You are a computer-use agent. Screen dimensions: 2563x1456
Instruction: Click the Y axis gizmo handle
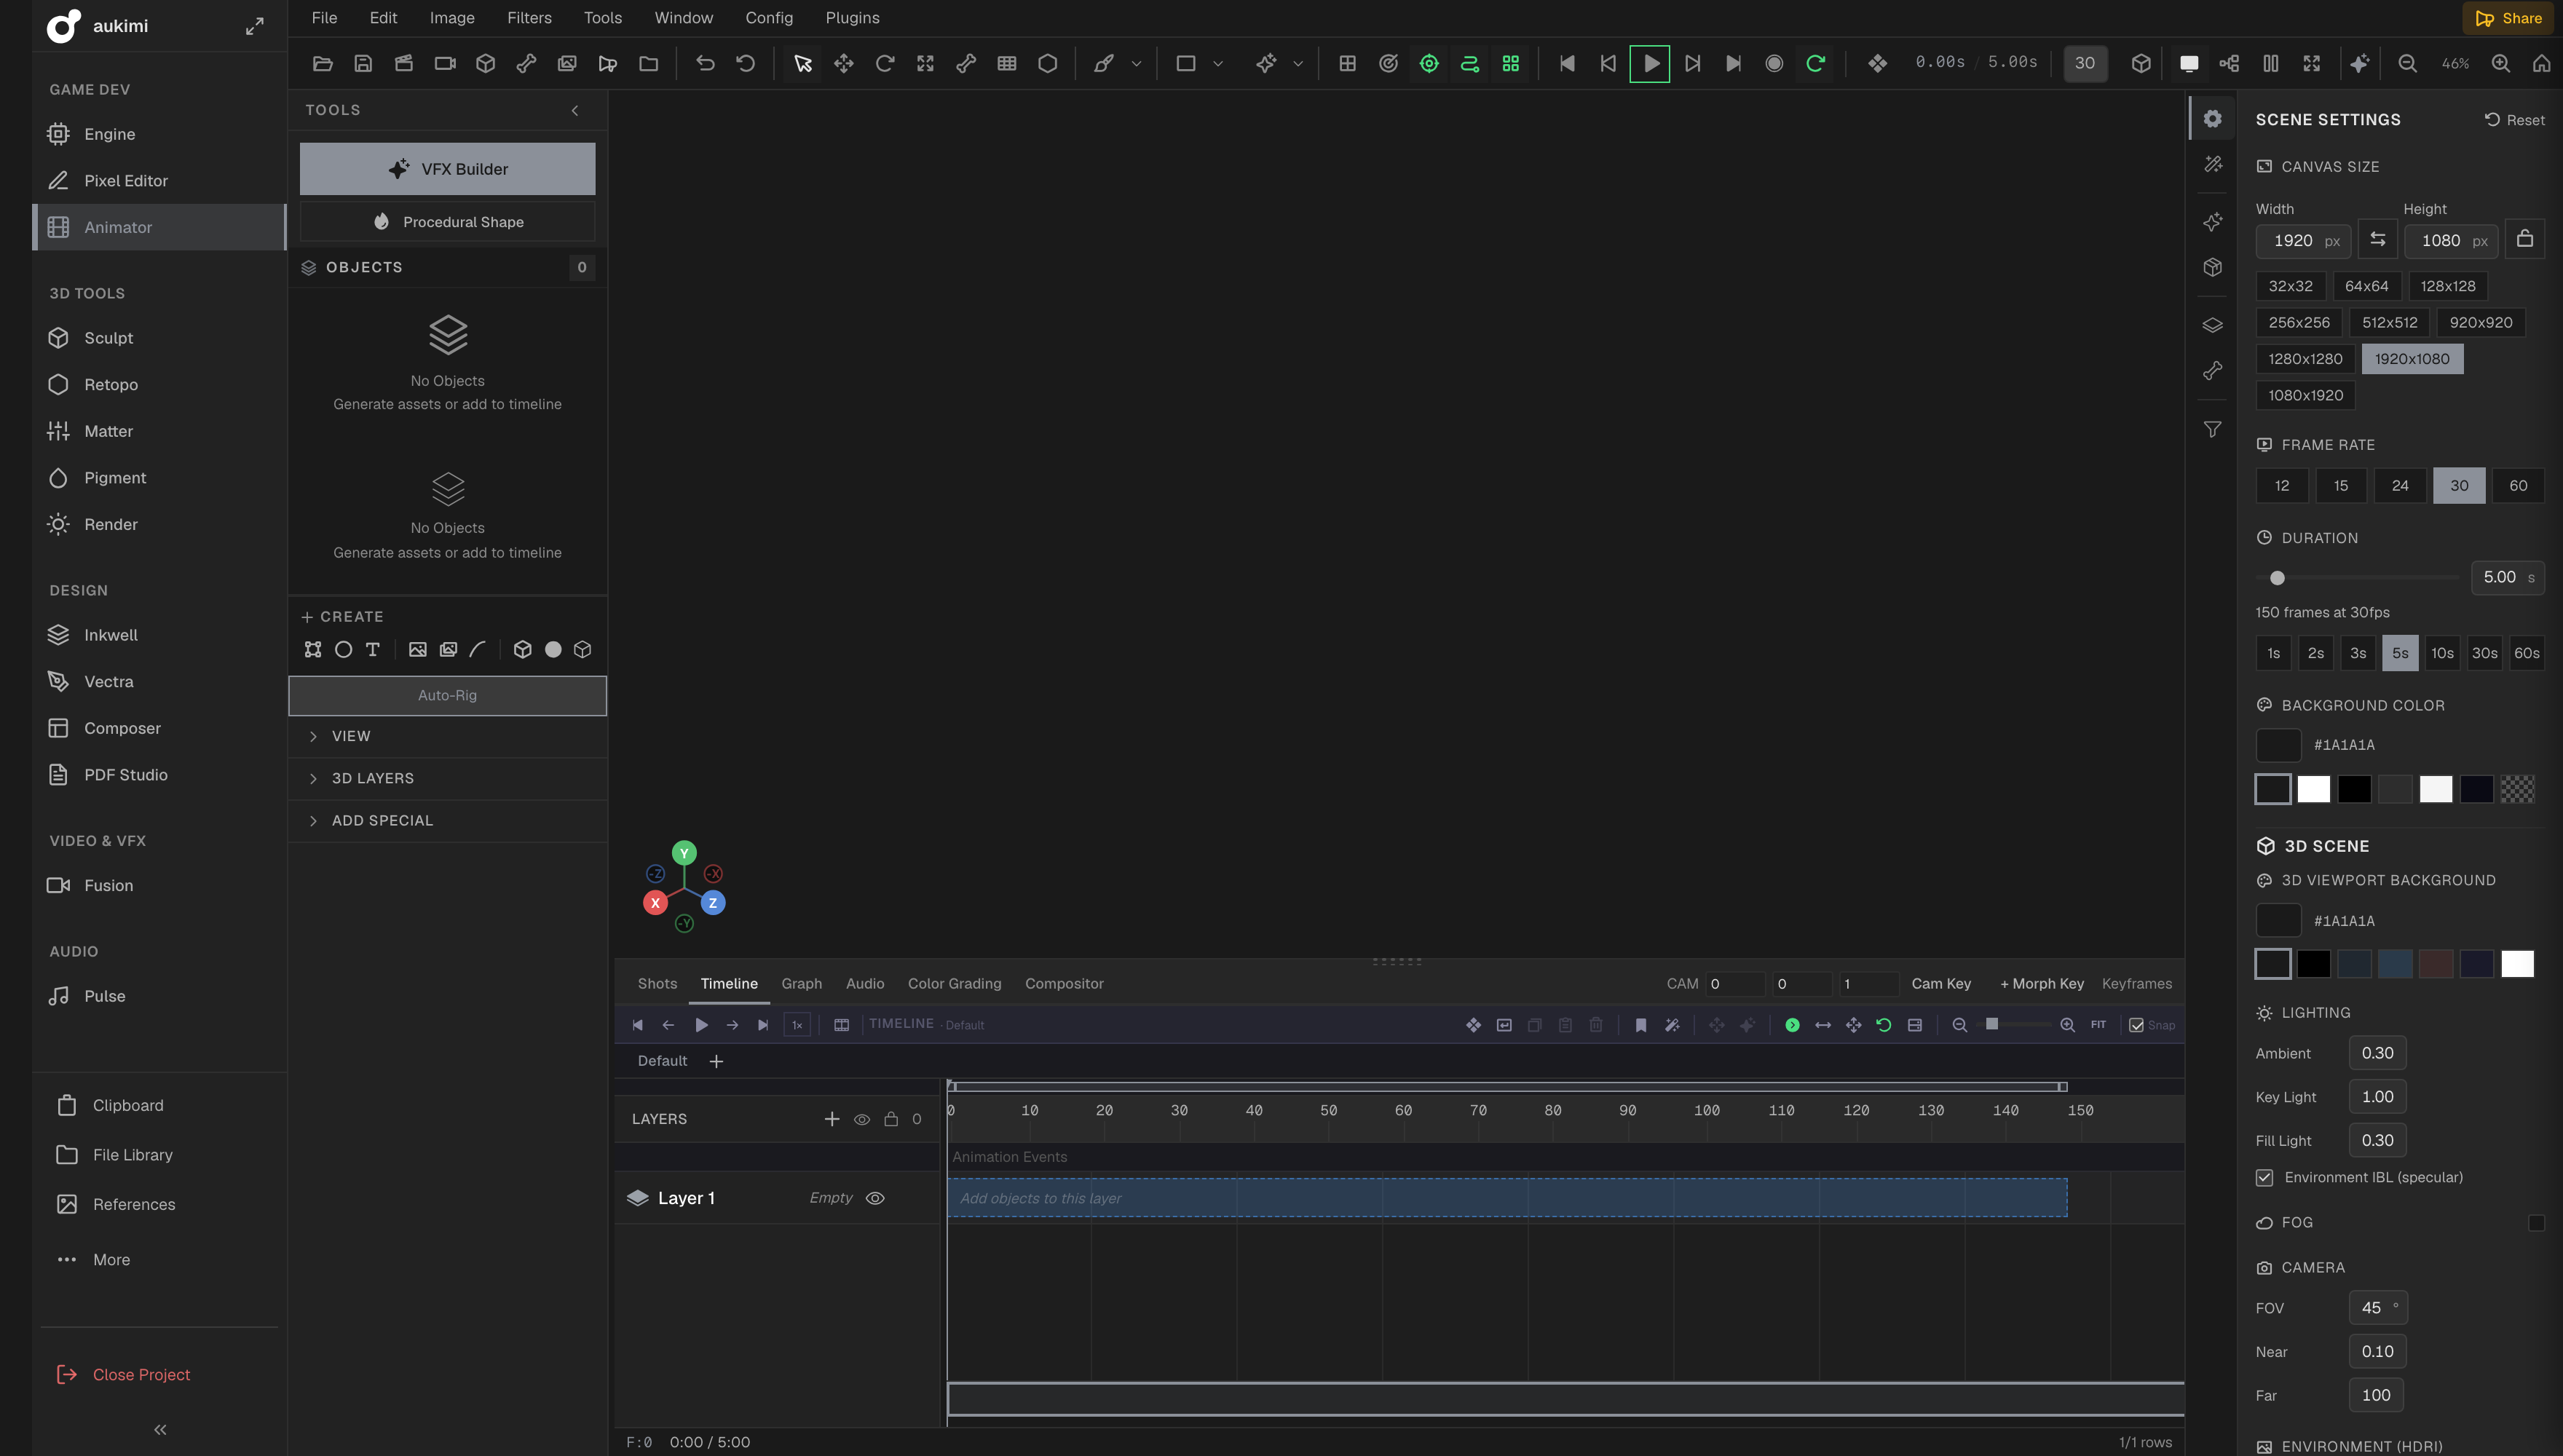click(684, 852)
